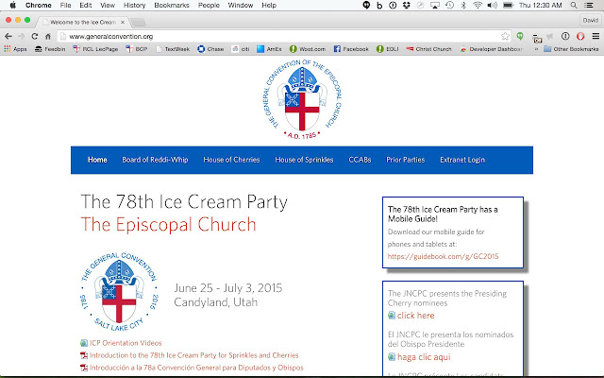
Task: Open the Edit menu
Action: pos(86,5)
